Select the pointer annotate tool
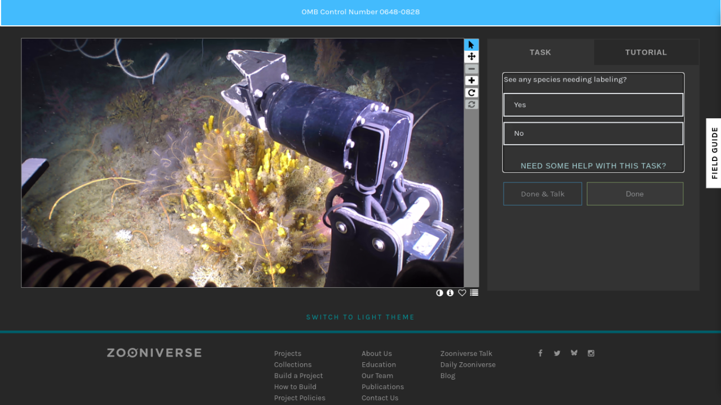Image resolution: width=721 pixels, height=405 pixels. 471,44
